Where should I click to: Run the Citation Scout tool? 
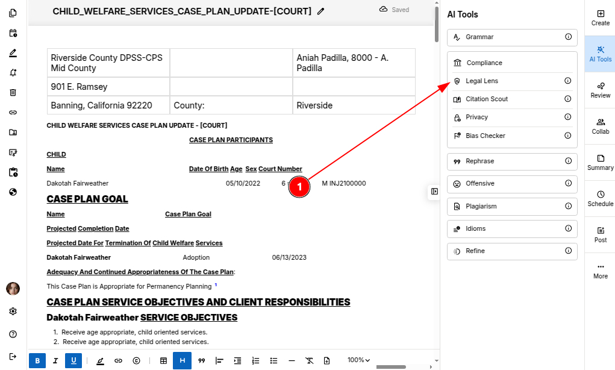(x=486, y=99)
